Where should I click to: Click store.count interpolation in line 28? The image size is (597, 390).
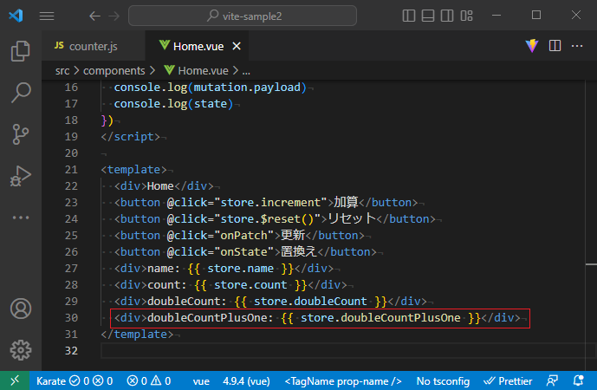coord(250,285)
